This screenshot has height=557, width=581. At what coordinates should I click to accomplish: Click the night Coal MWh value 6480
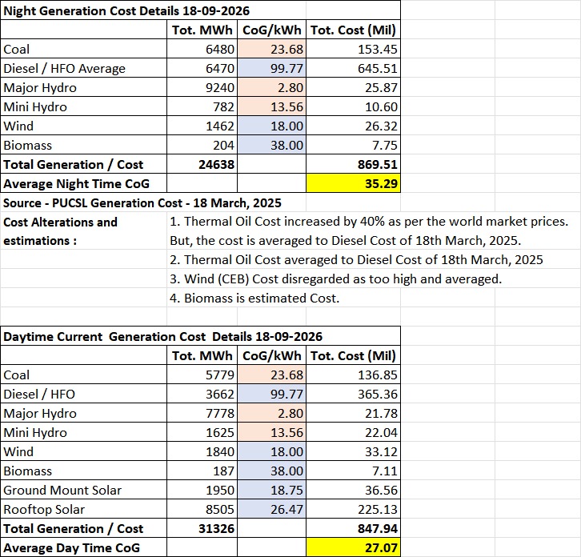click(x=202, y=49)
